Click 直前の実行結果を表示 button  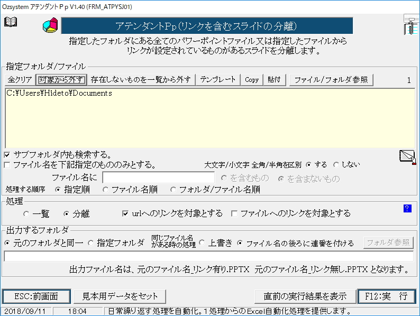click(301, 296)
